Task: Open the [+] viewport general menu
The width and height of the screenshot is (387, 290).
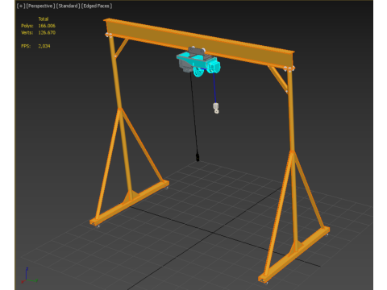Action: coord(21,6)
